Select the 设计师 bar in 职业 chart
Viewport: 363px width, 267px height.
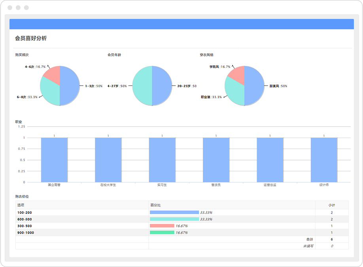click(x=324, y=160)
